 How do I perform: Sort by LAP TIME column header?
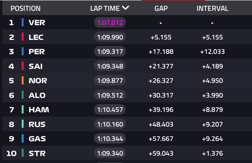tap(110, 8)
